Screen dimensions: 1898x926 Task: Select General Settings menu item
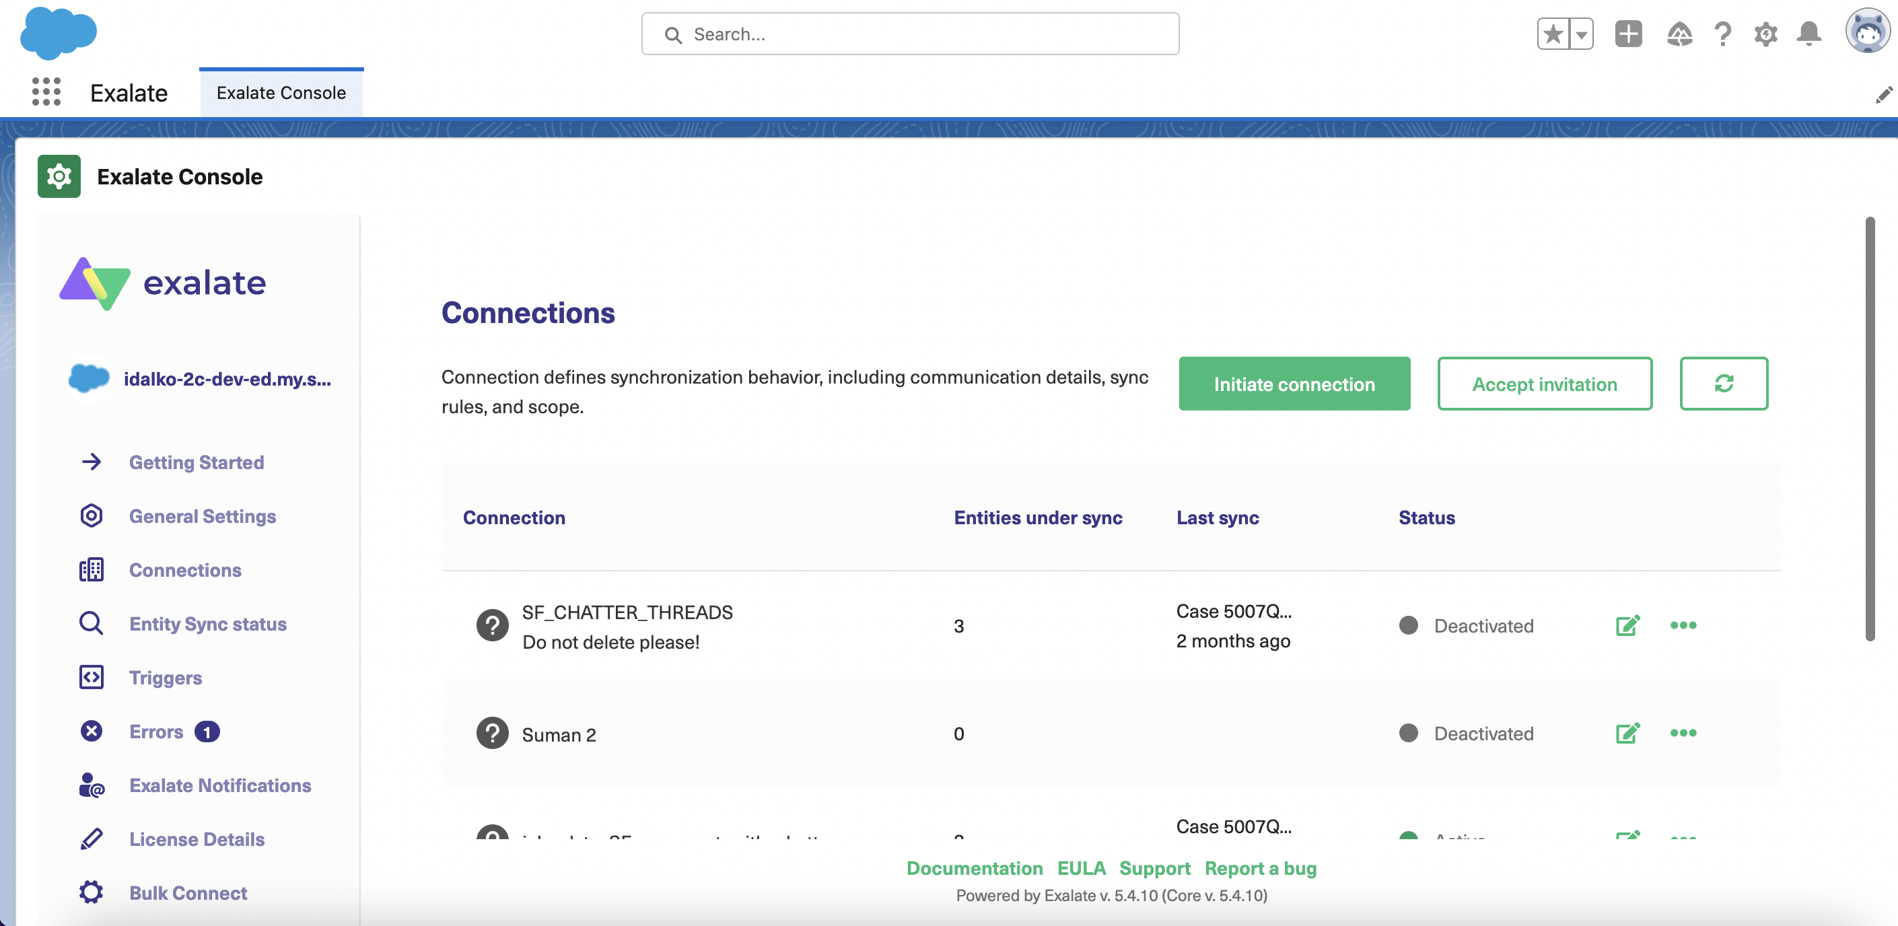point(202,515)
